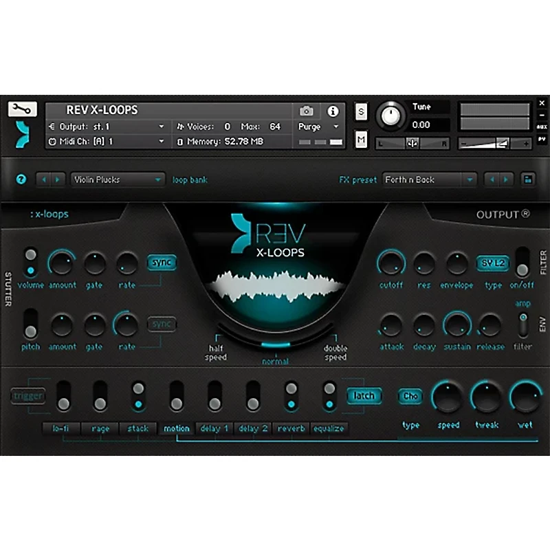The width and height of the screenshot is (550, 550).
Task: Click the question mark help icon
Action: [x=22, y=179]
